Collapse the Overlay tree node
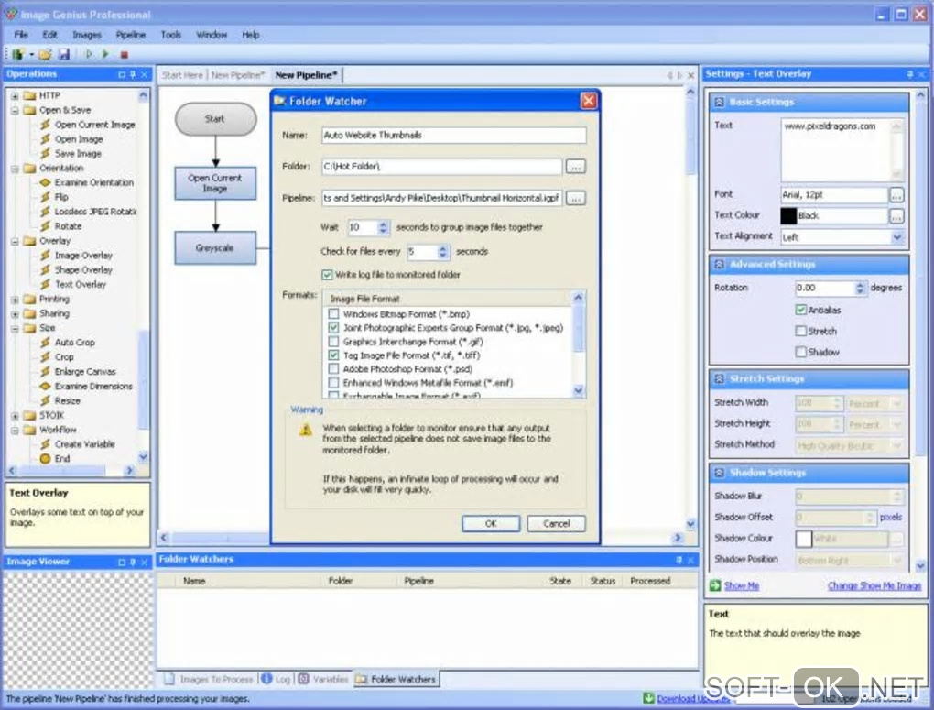 (15, 241)
